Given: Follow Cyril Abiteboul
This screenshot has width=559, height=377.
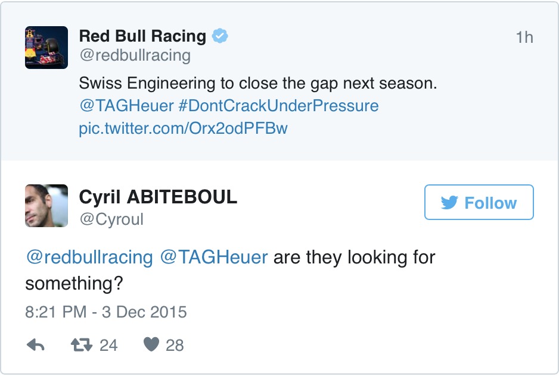Looking at the screenshot, I should click(x=479, y=203).
